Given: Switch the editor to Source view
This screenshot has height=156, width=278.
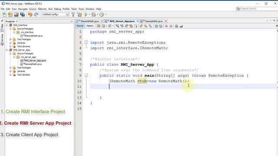Looking at the screenshot, I should point(80,26).
